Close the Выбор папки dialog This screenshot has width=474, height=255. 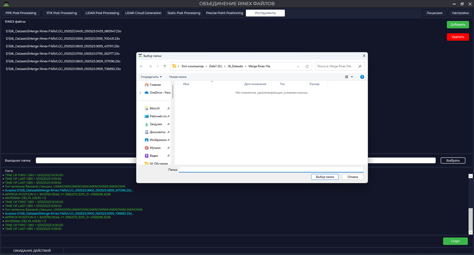(x=364, y=56)
